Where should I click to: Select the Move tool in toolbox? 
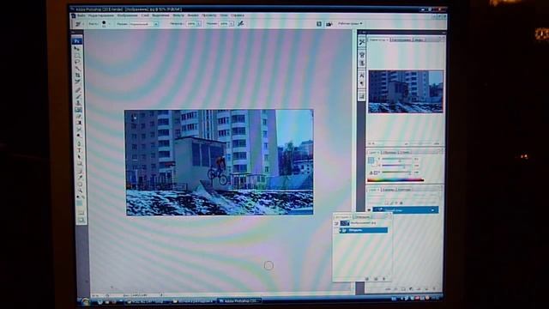point(77,48)
